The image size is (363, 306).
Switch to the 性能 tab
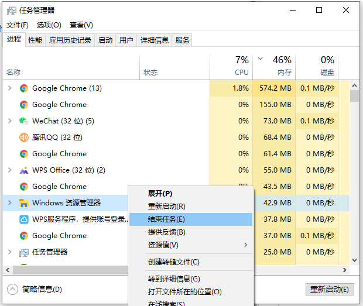[35, 40]
